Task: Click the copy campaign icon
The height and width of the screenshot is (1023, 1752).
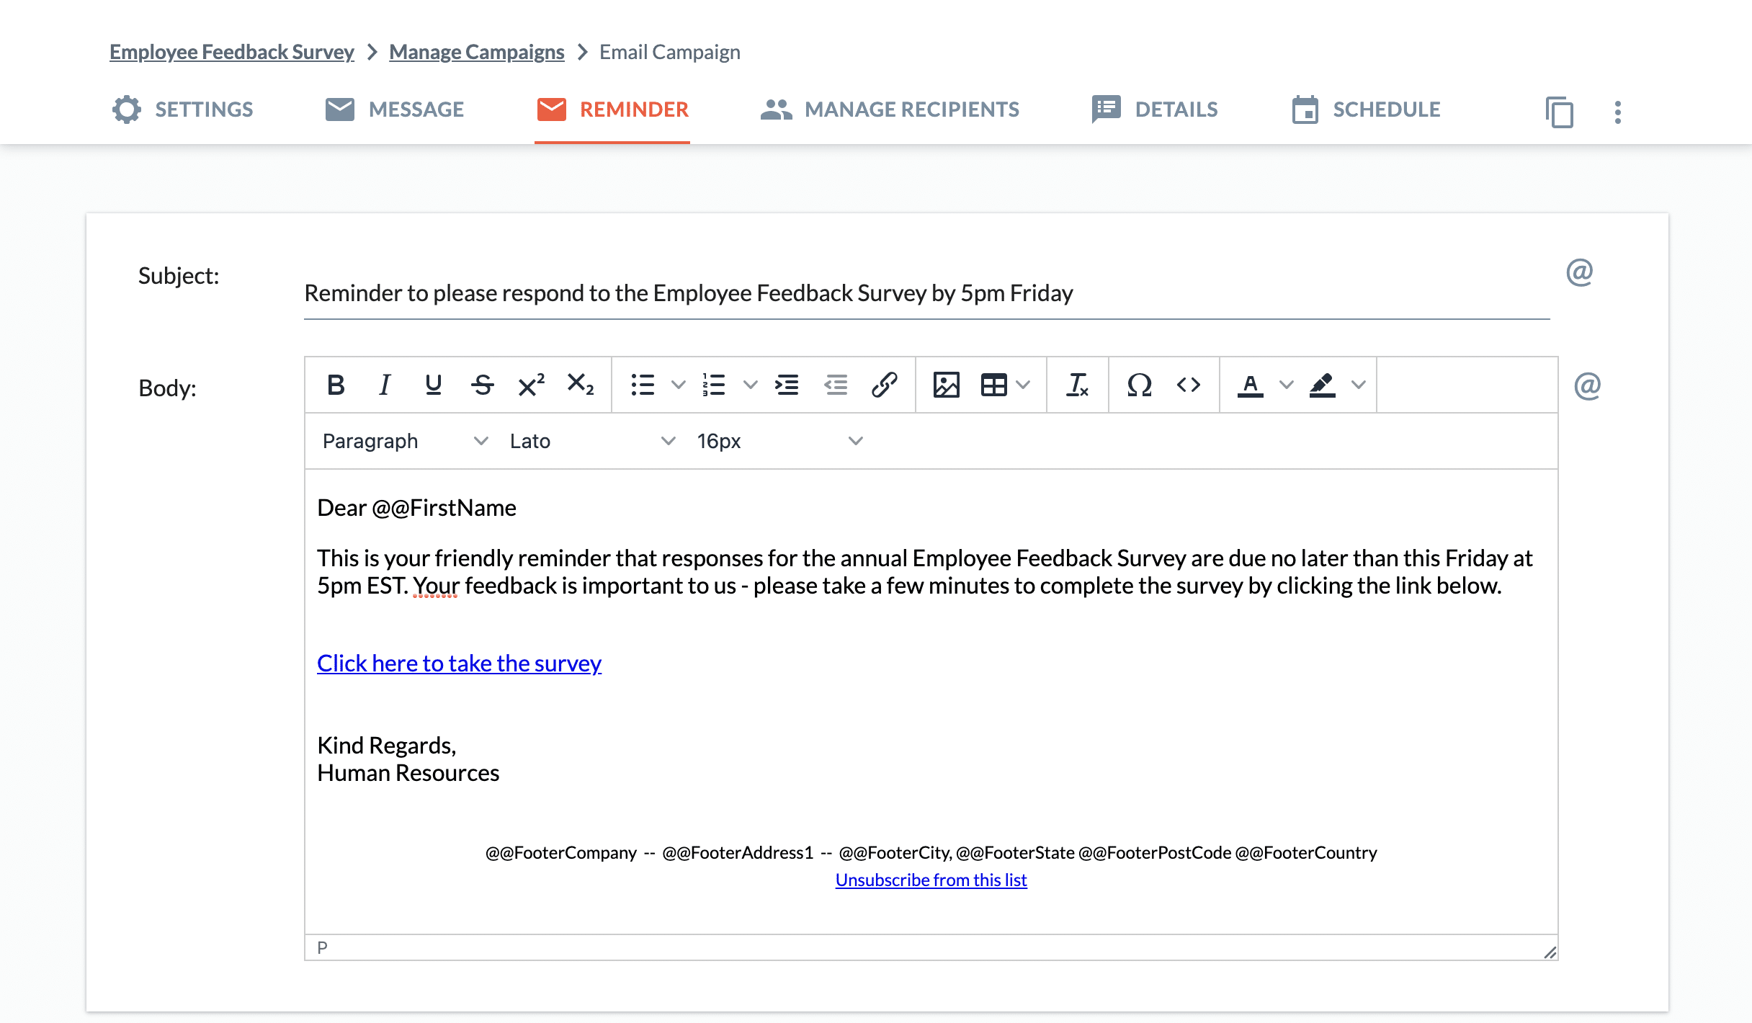Action: click(1560, 112)
